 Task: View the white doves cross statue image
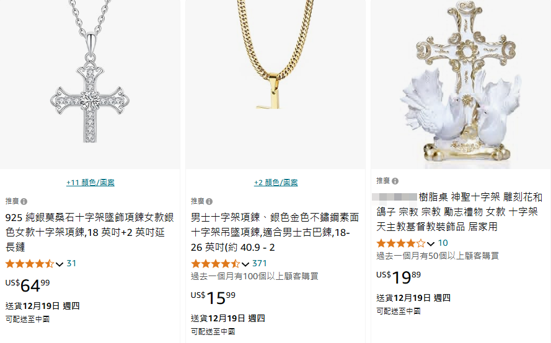(461, 84)
